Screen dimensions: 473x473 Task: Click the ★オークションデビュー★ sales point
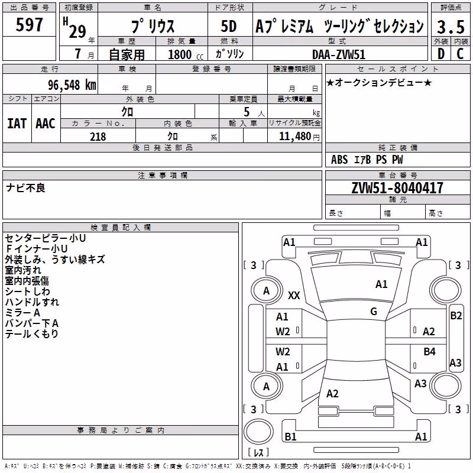(379, 82)
